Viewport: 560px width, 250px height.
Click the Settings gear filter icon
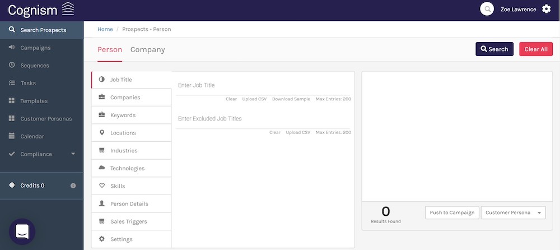(x=102, y=239)
